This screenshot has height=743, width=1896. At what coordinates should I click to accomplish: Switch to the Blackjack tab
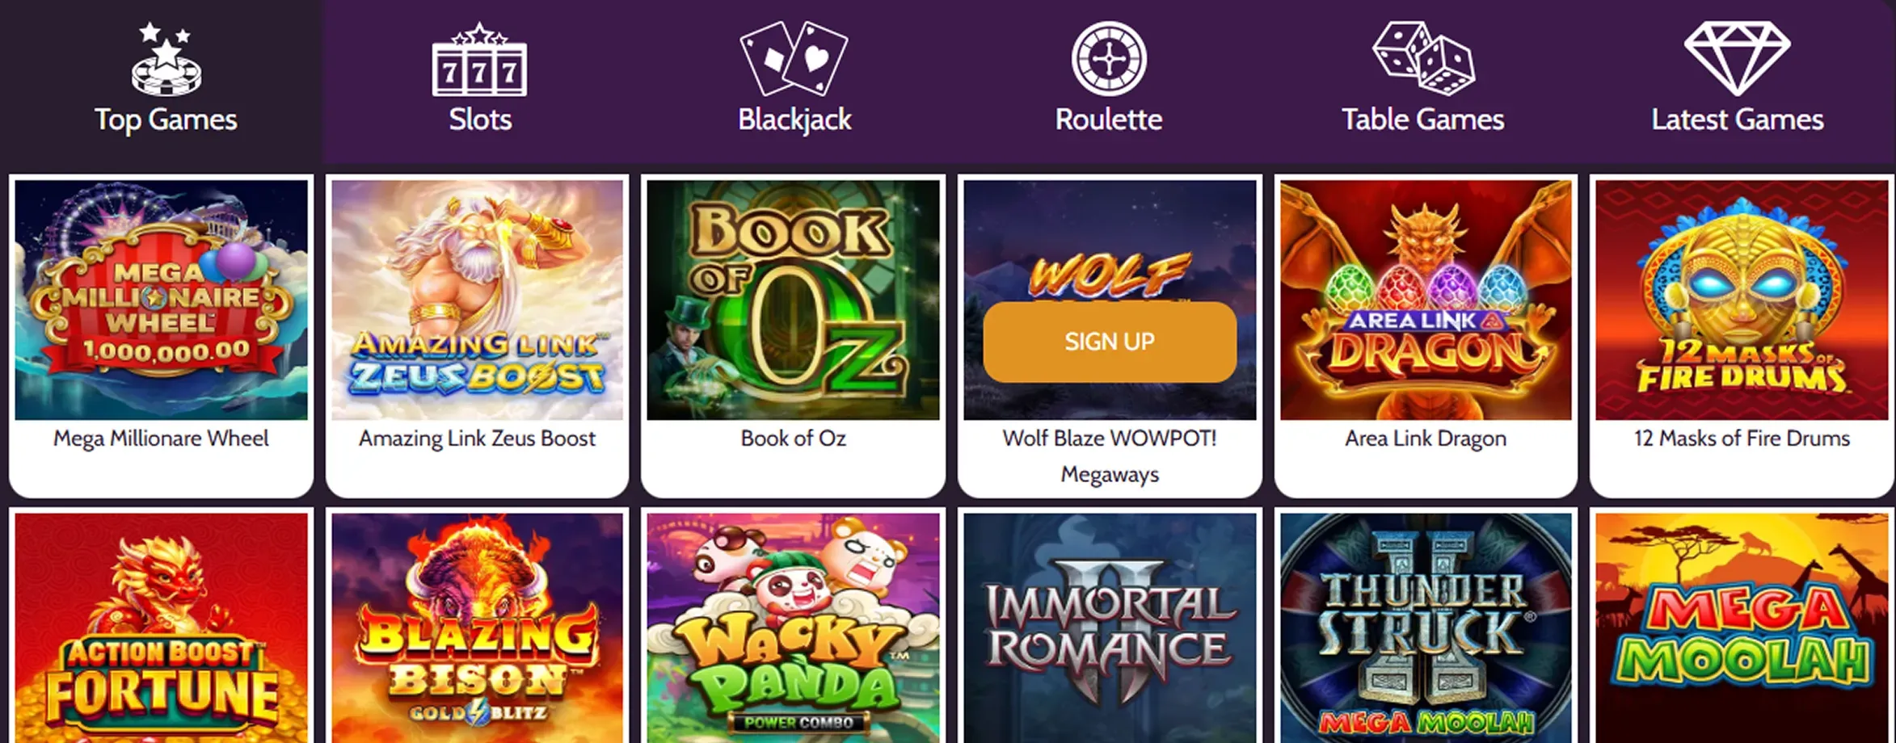(793, 77)
